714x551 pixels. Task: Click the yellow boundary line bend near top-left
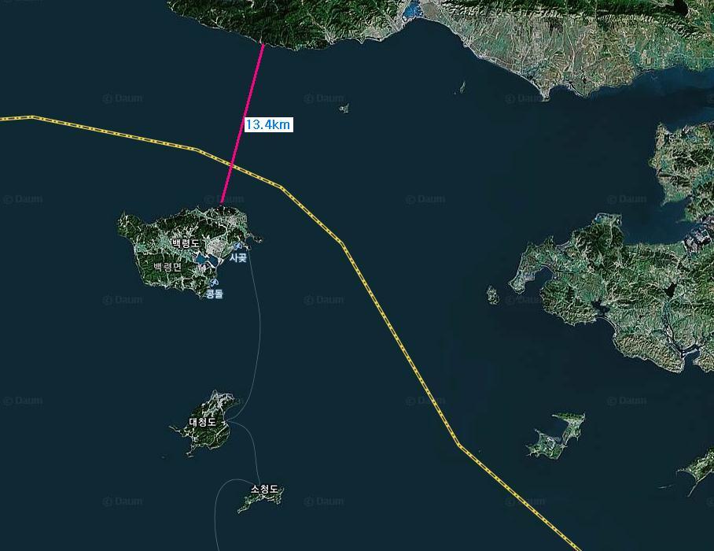coord(32,117)
